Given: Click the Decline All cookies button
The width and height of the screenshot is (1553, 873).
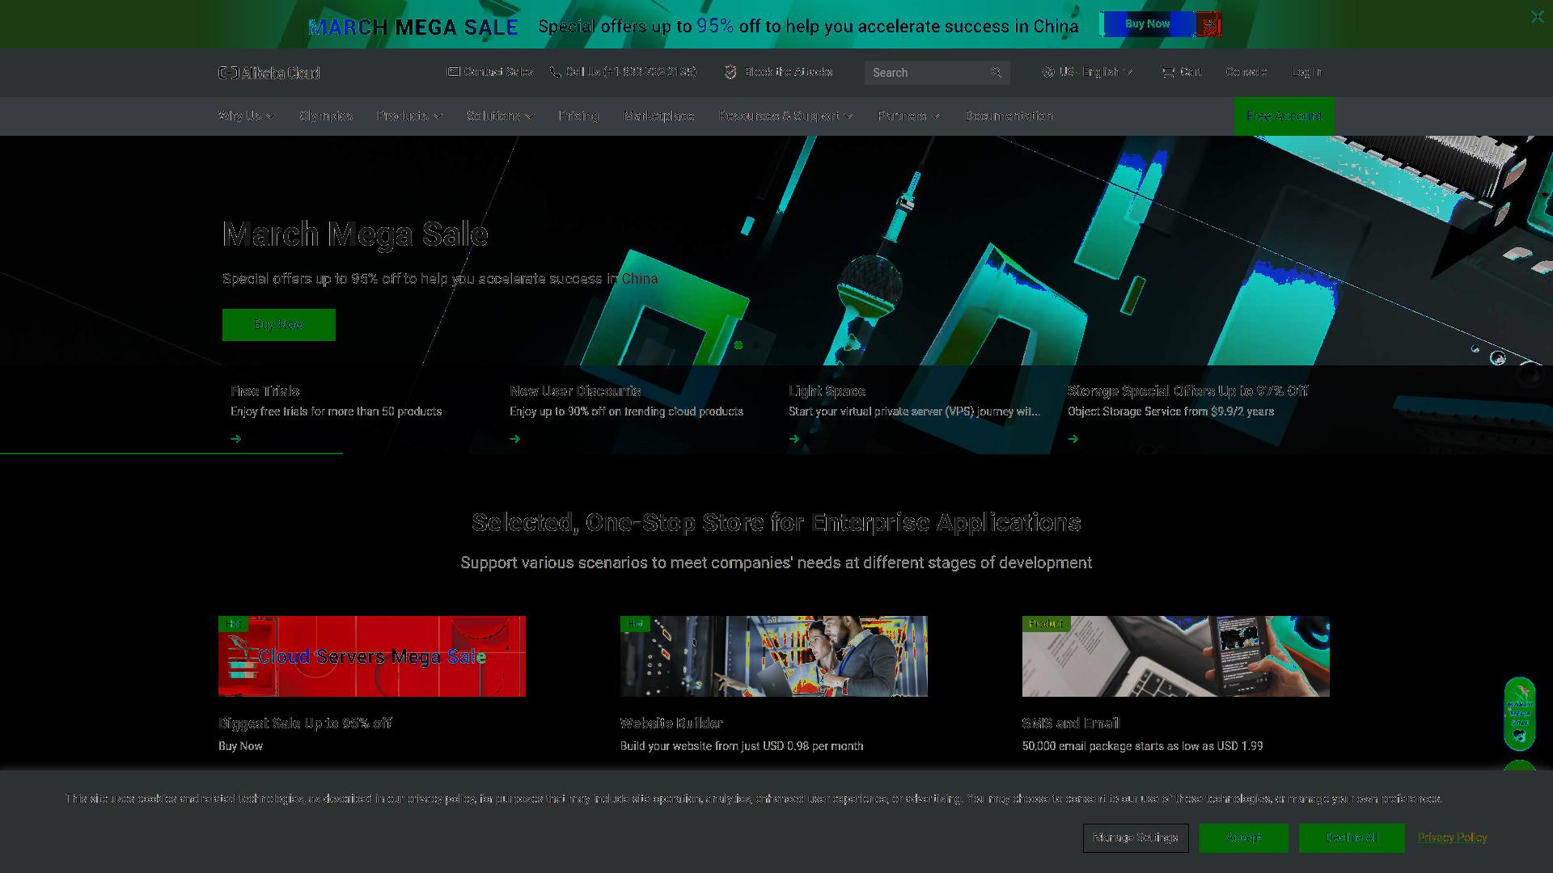Looking at the screenshot, I should pyautogui.click(x=1352, y=838).
